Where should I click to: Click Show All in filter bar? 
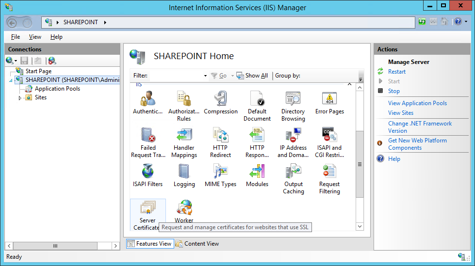tap(252, 76)
